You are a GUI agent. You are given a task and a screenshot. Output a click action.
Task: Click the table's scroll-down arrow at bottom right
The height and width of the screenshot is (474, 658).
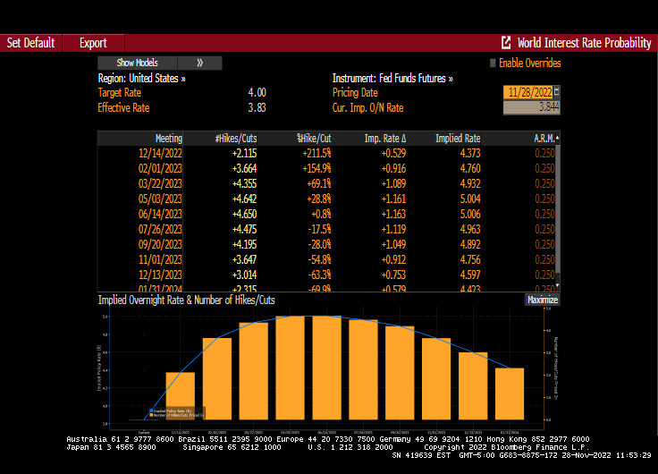pos(557,285)
